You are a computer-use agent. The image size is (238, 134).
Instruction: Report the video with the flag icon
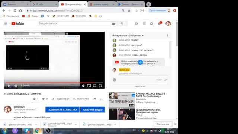[94, 99]
